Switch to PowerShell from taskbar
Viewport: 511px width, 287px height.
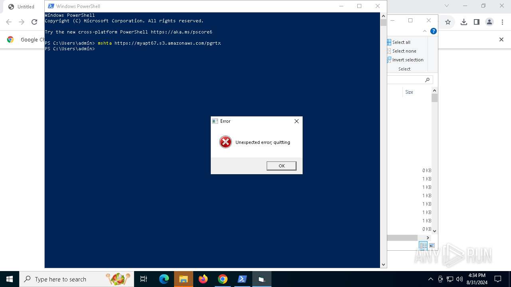pyautogui.click(x=242, y=279)
